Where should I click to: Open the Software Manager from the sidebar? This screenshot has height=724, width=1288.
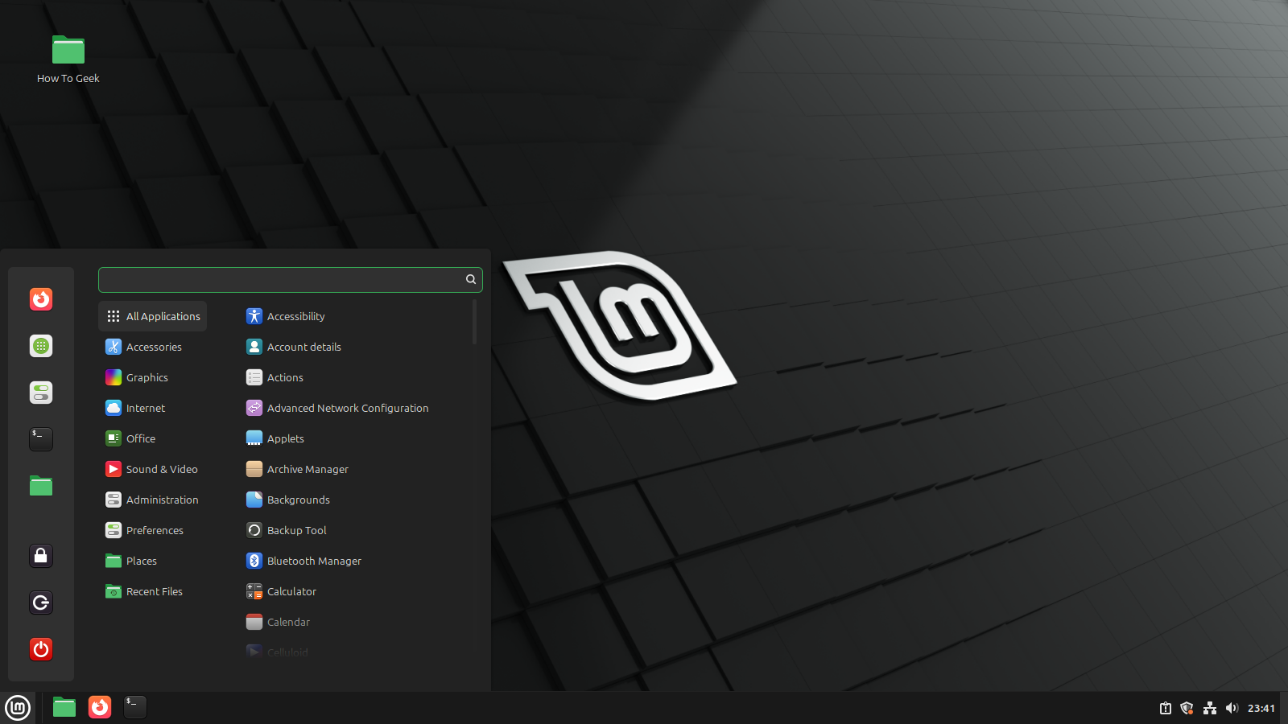tap(40, 346)
